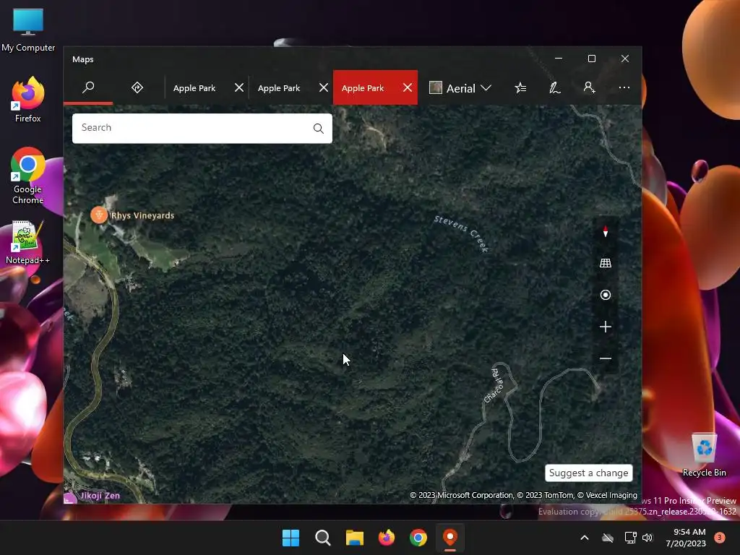Select the Recycle Bin desktop icon

tap(704, 455)
